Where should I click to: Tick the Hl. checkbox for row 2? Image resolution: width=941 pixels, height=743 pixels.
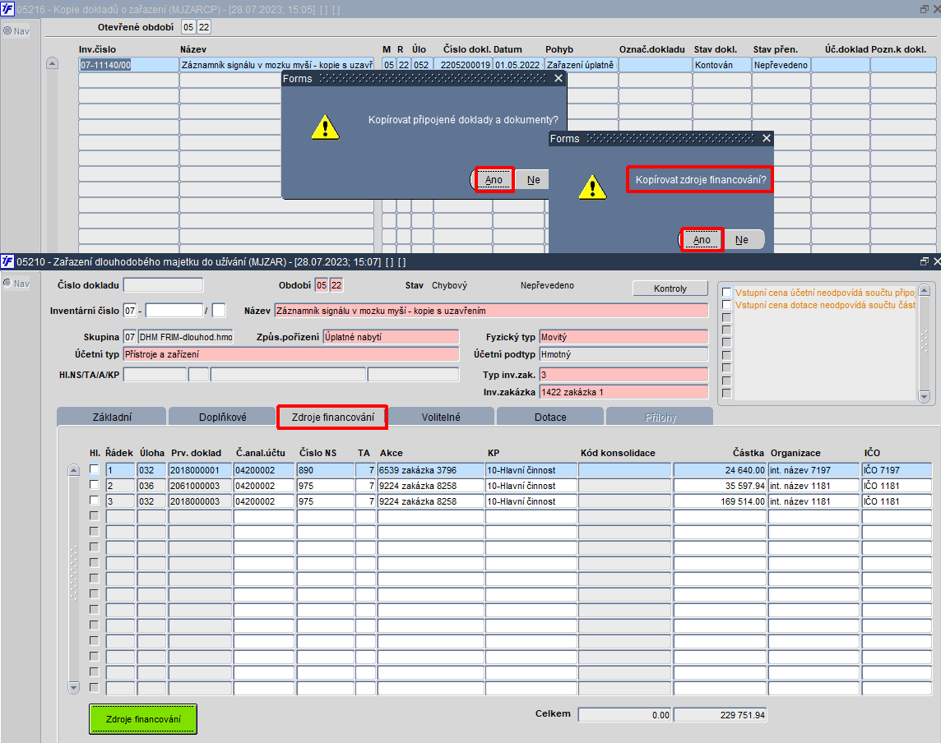[95, 485]
